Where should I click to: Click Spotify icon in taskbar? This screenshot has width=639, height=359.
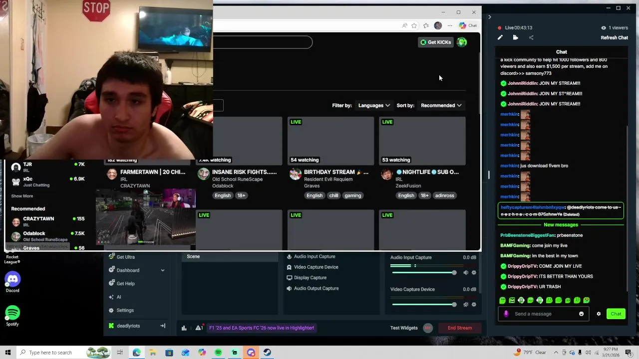click(x=218, y=353)
